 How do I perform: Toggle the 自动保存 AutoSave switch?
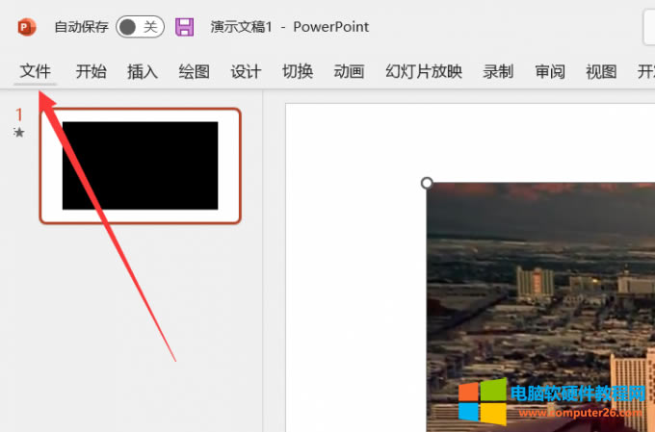140,27
